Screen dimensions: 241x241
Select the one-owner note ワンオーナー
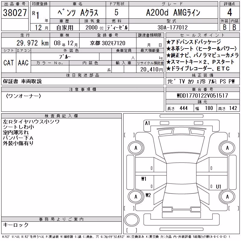23,96
